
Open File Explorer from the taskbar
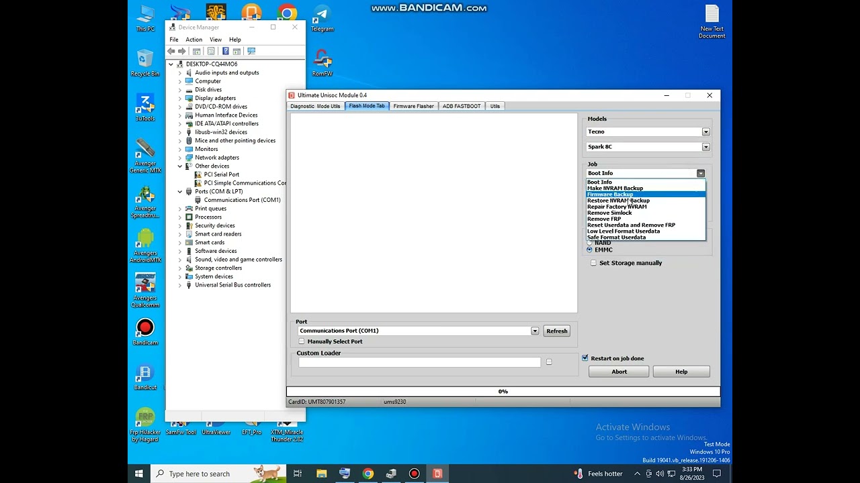tap(321, 474)
